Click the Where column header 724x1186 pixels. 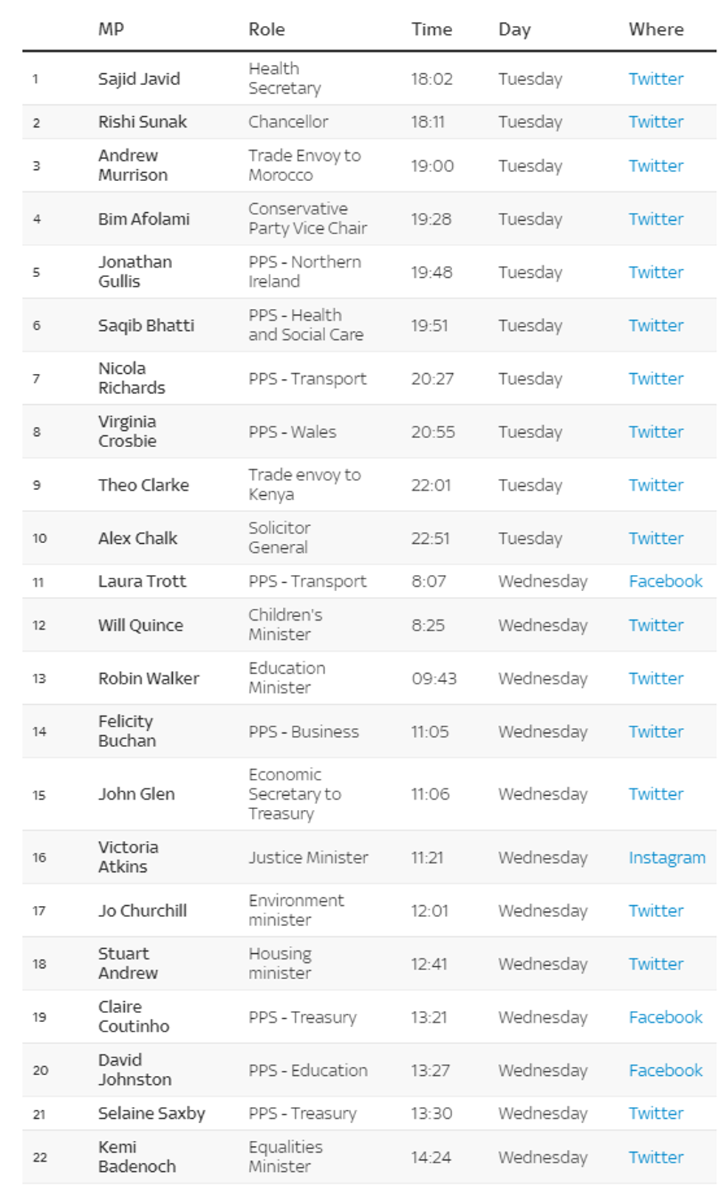coord(655,30)
